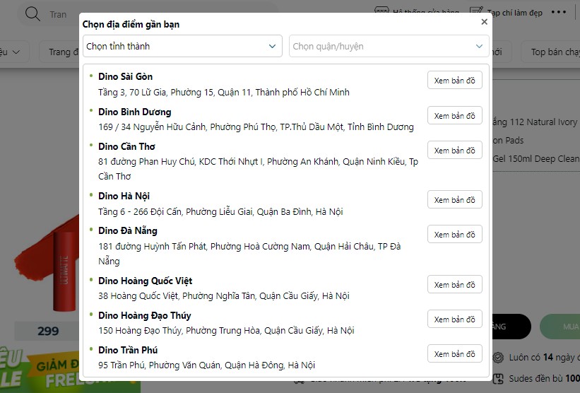Viewport: 580px width, 393px height.
Task: Expand the category chevron in nav bar
Action: pyautogui.click(x=16, y=52)
